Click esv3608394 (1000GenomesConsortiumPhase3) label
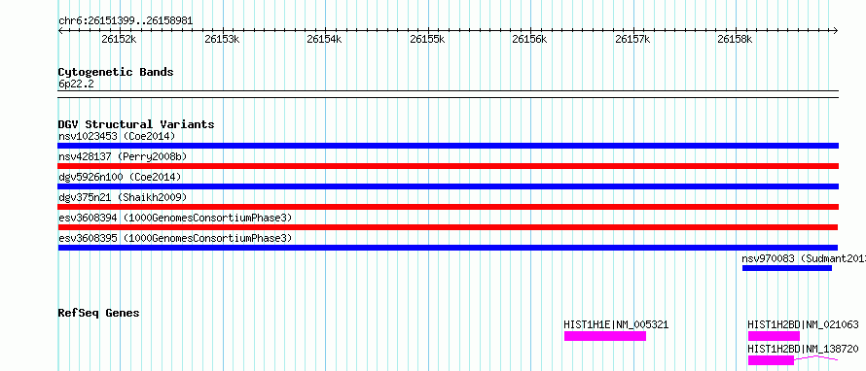 point(175,218)
